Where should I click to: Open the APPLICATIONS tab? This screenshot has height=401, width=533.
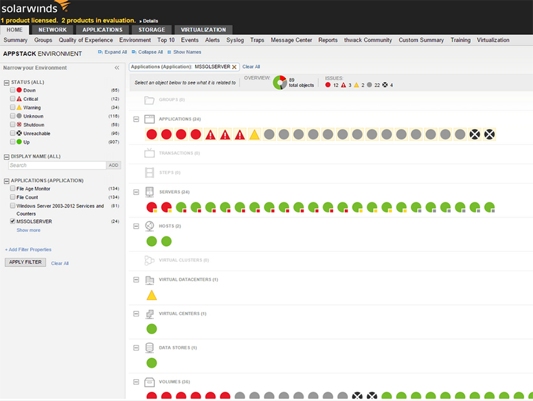(102, 30)
